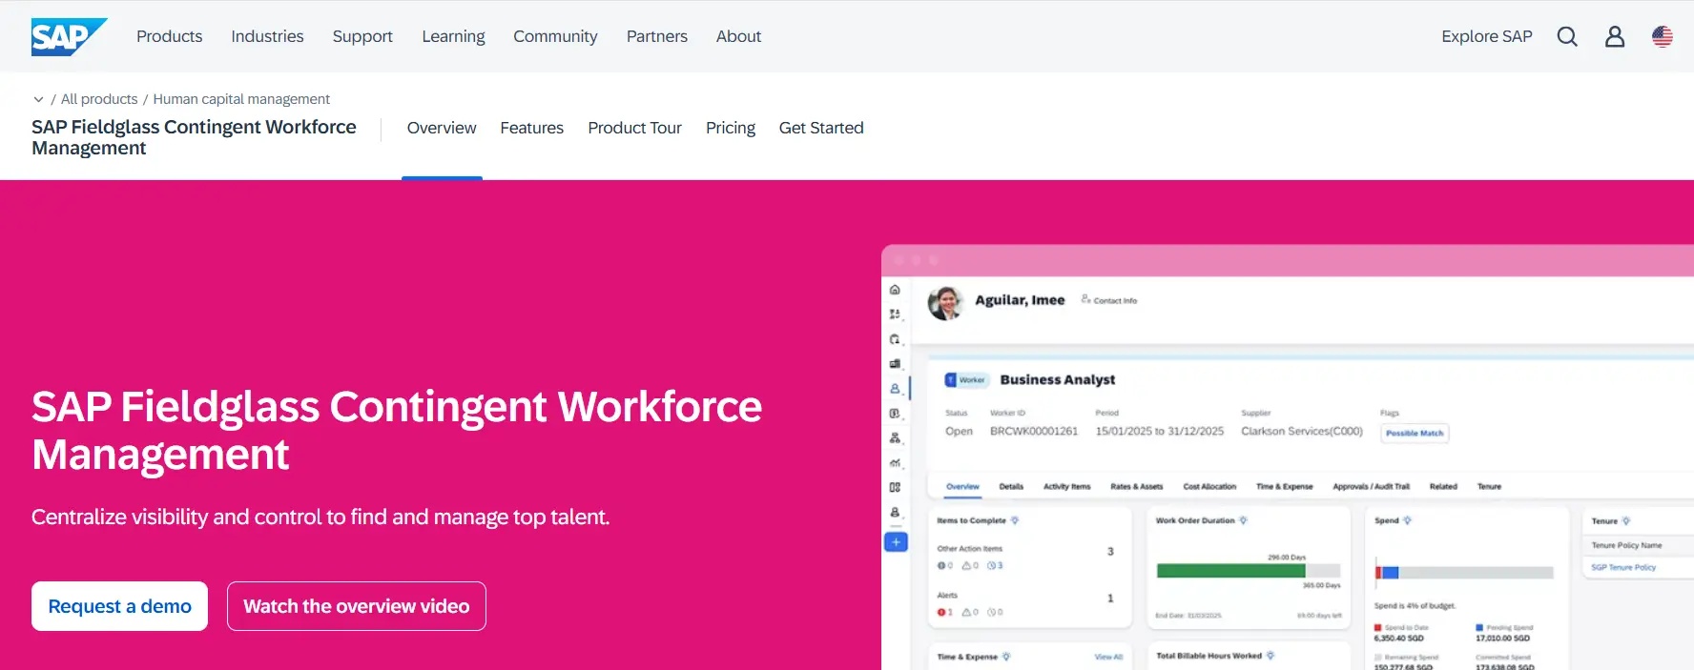The height and width of the screenshot is (670, 1694).
Task: Open the Learning menu
Action: coord(453,36)
